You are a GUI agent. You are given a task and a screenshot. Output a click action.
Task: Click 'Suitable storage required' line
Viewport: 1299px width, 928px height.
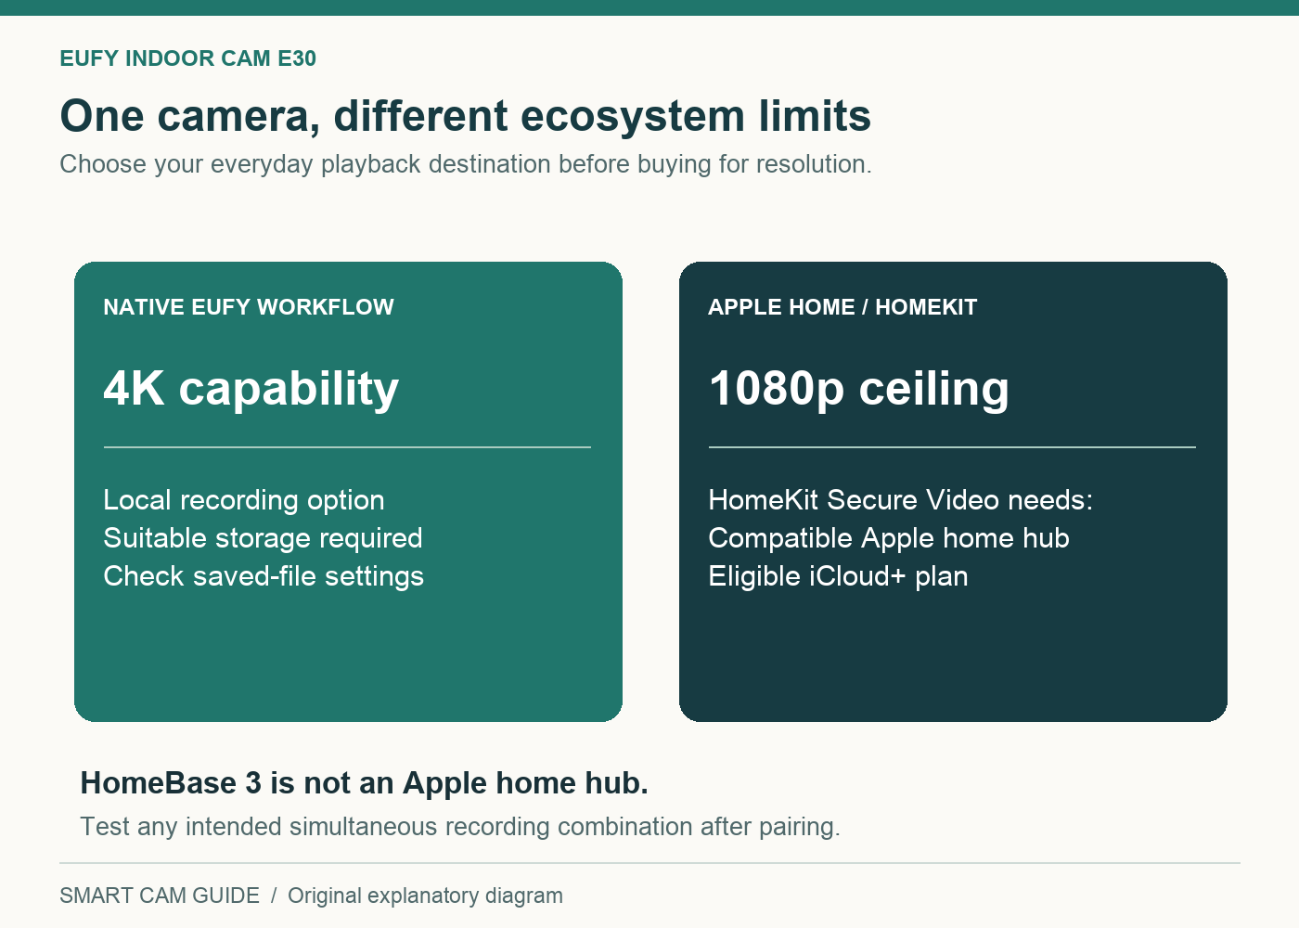(x=264, y=538)
